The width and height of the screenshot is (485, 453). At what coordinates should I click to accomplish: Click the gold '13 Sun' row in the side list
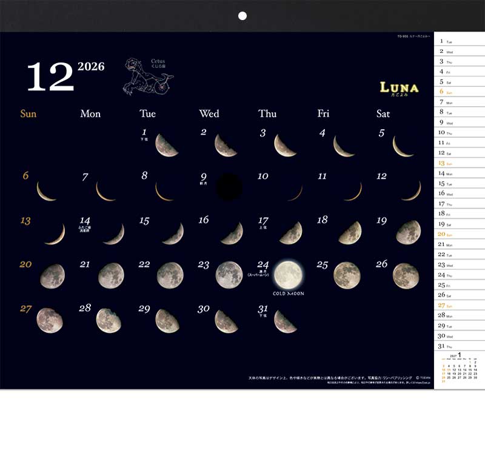point(460,163)
